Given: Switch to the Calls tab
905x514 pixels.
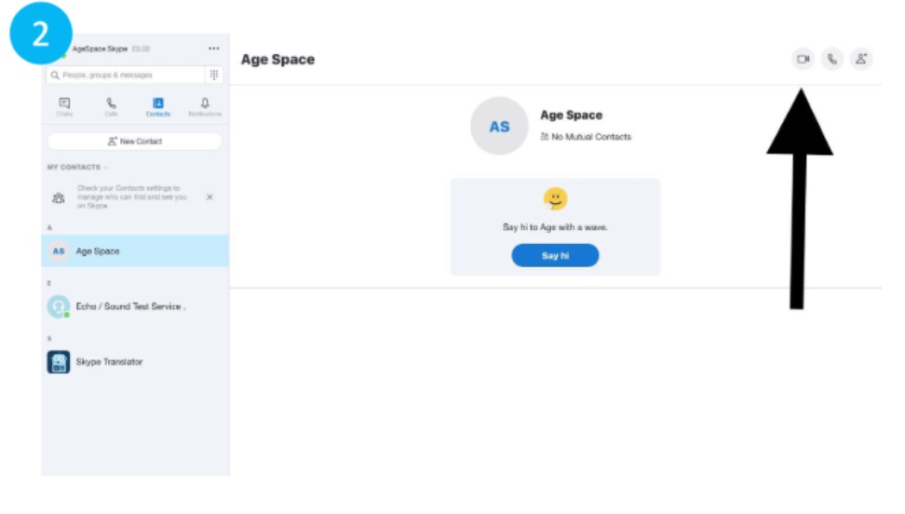Looking at the screenshot, I should tap(112, 107).
